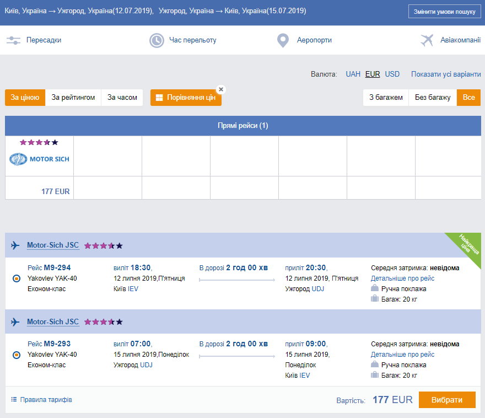
Task: Click the plane icon next to flight M9-293 header
Action: (x=15, y=322)
